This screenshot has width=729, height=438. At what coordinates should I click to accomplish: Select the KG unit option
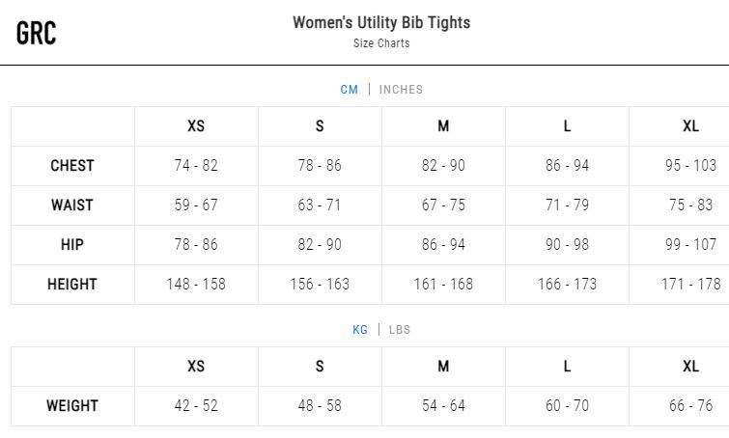click(x=360, y=330)
